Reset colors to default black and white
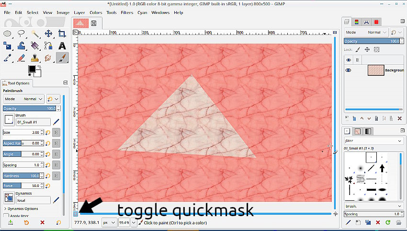This screenshot has width=407, height=231. tap(30, 75)
